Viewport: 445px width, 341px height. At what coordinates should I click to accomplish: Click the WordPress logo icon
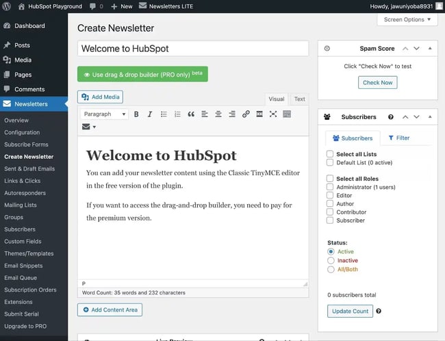pos(6,6)
